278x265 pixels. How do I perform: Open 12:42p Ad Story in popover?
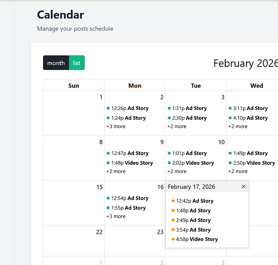[x=195, y=201]
